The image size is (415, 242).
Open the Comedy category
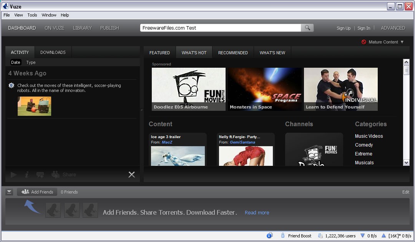pyautogui.click(x=364, y=145)
